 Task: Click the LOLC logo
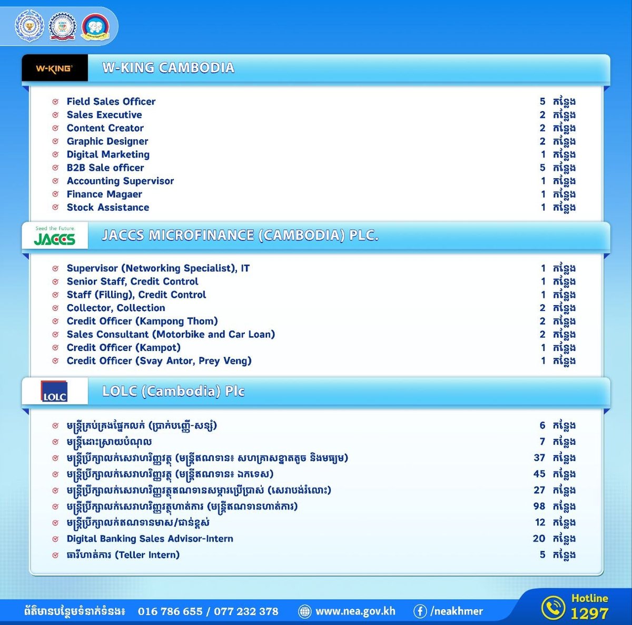click(54, 392)
